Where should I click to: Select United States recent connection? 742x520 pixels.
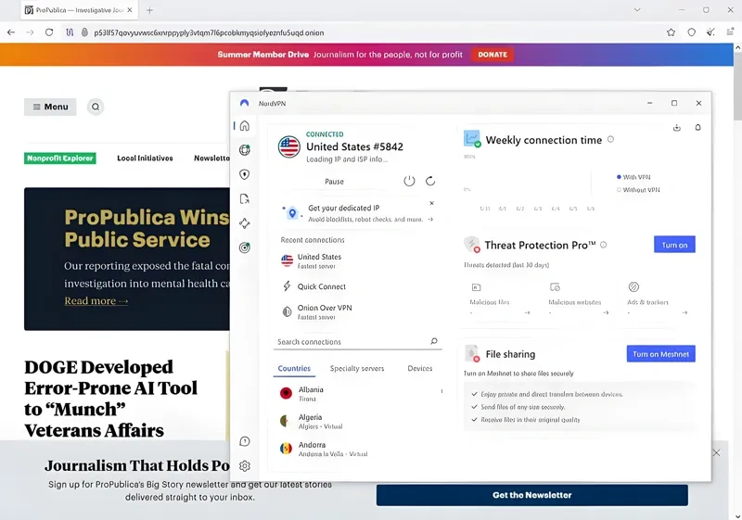tap(357, 261)
